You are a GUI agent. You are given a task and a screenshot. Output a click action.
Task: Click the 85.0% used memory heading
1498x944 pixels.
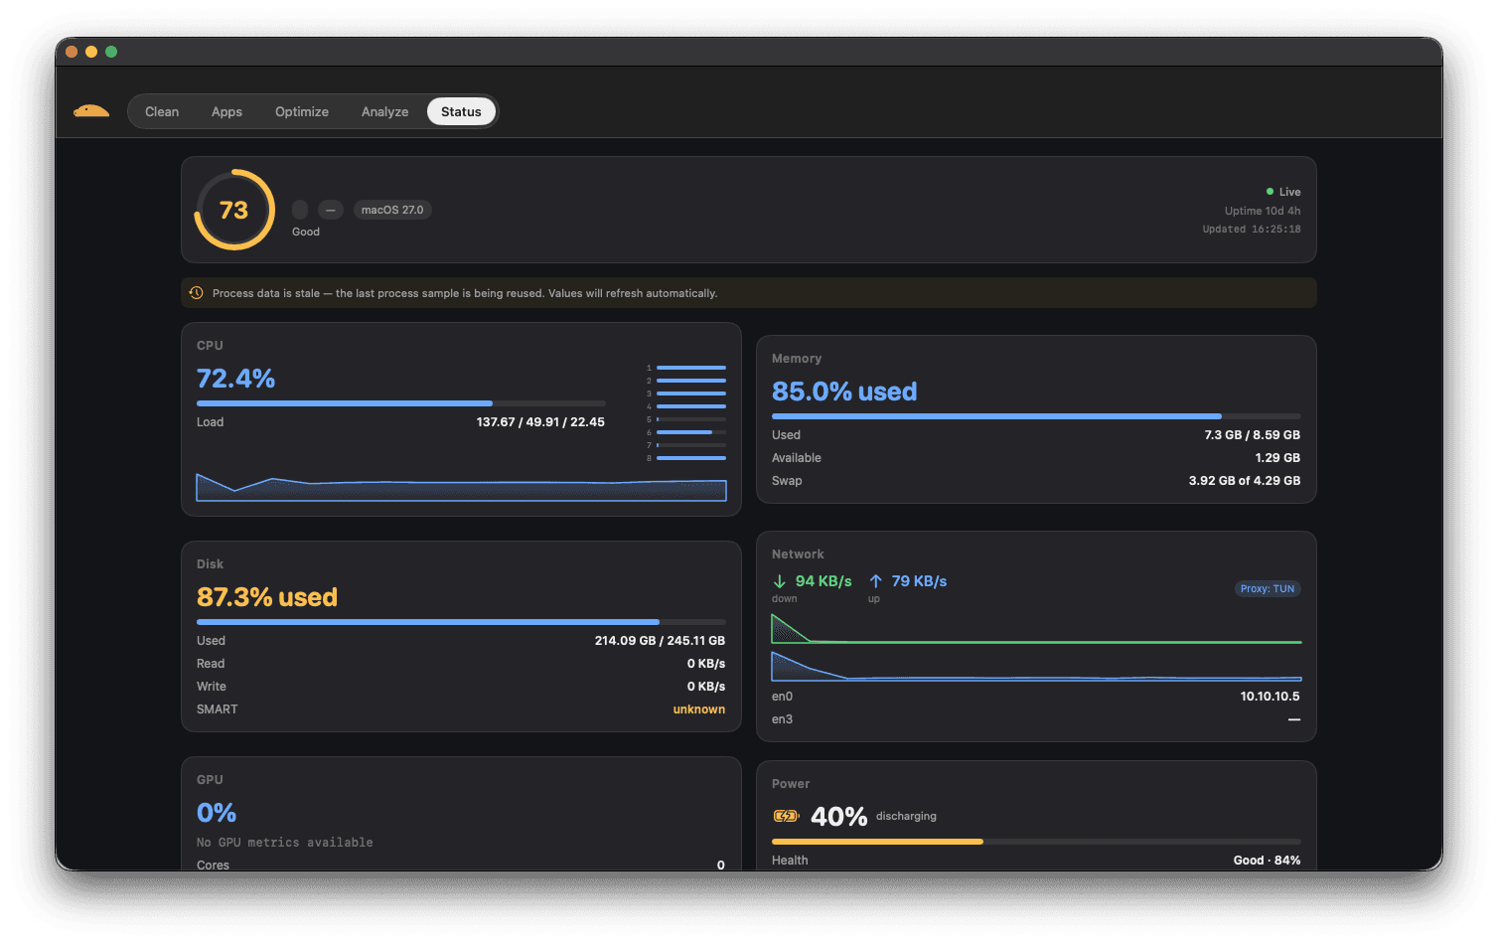coord(844,392)
